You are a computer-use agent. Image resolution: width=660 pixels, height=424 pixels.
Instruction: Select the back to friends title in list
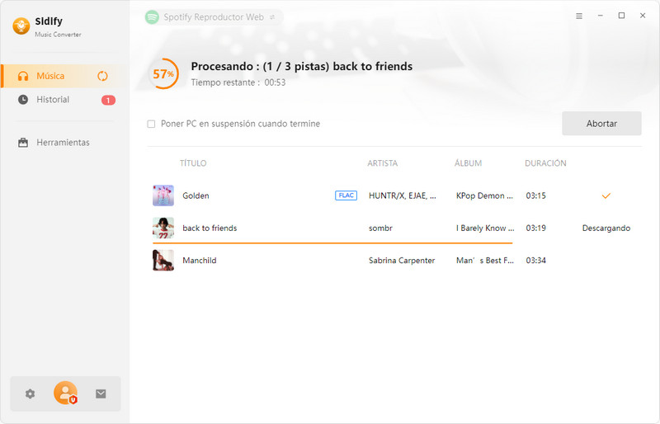[210, 228]
